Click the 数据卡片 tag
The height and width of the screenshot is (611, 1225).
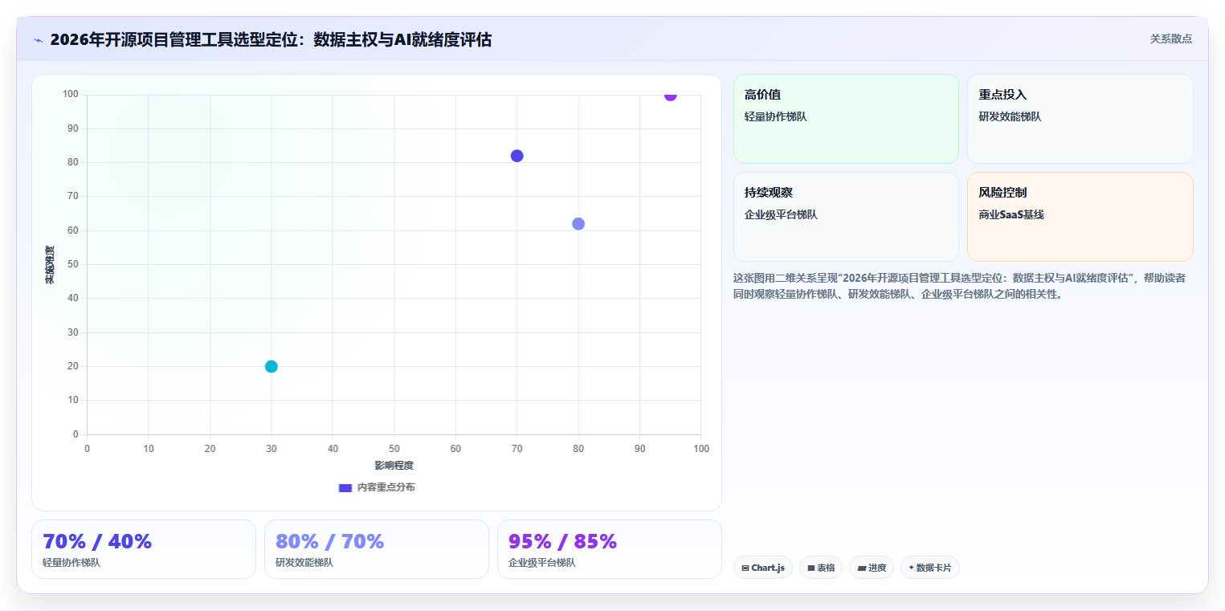(x=929, y=568)
